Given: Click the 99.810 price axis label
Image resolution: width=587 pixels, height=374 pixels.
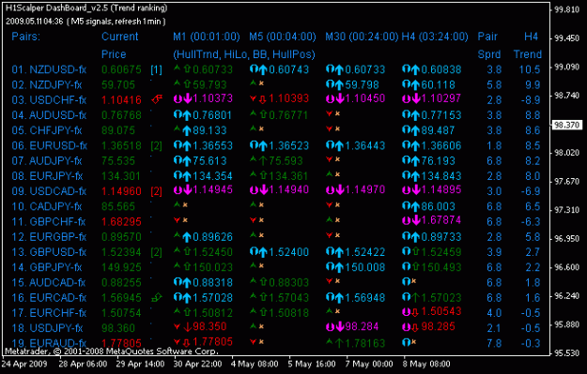Looking at the screenshot, I should [566, 10].
